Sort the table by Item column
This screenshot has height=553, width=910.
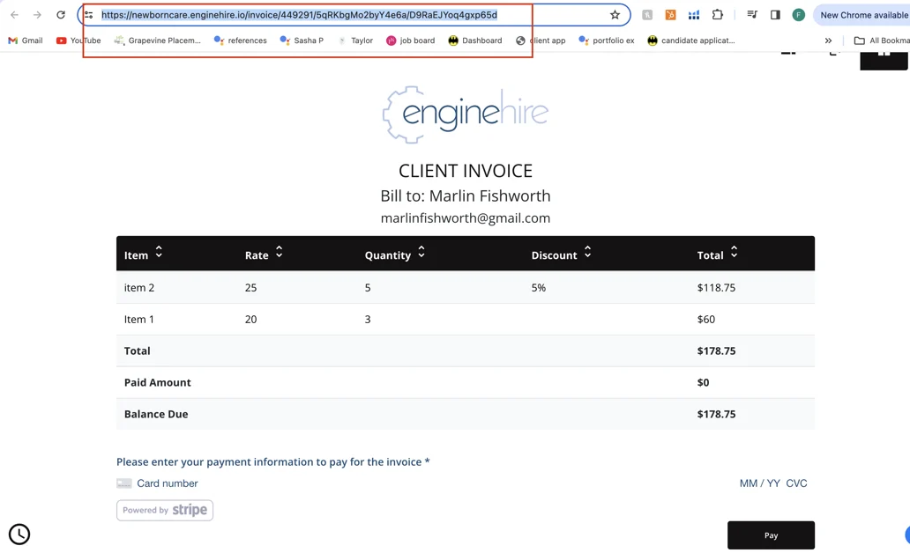159,253
